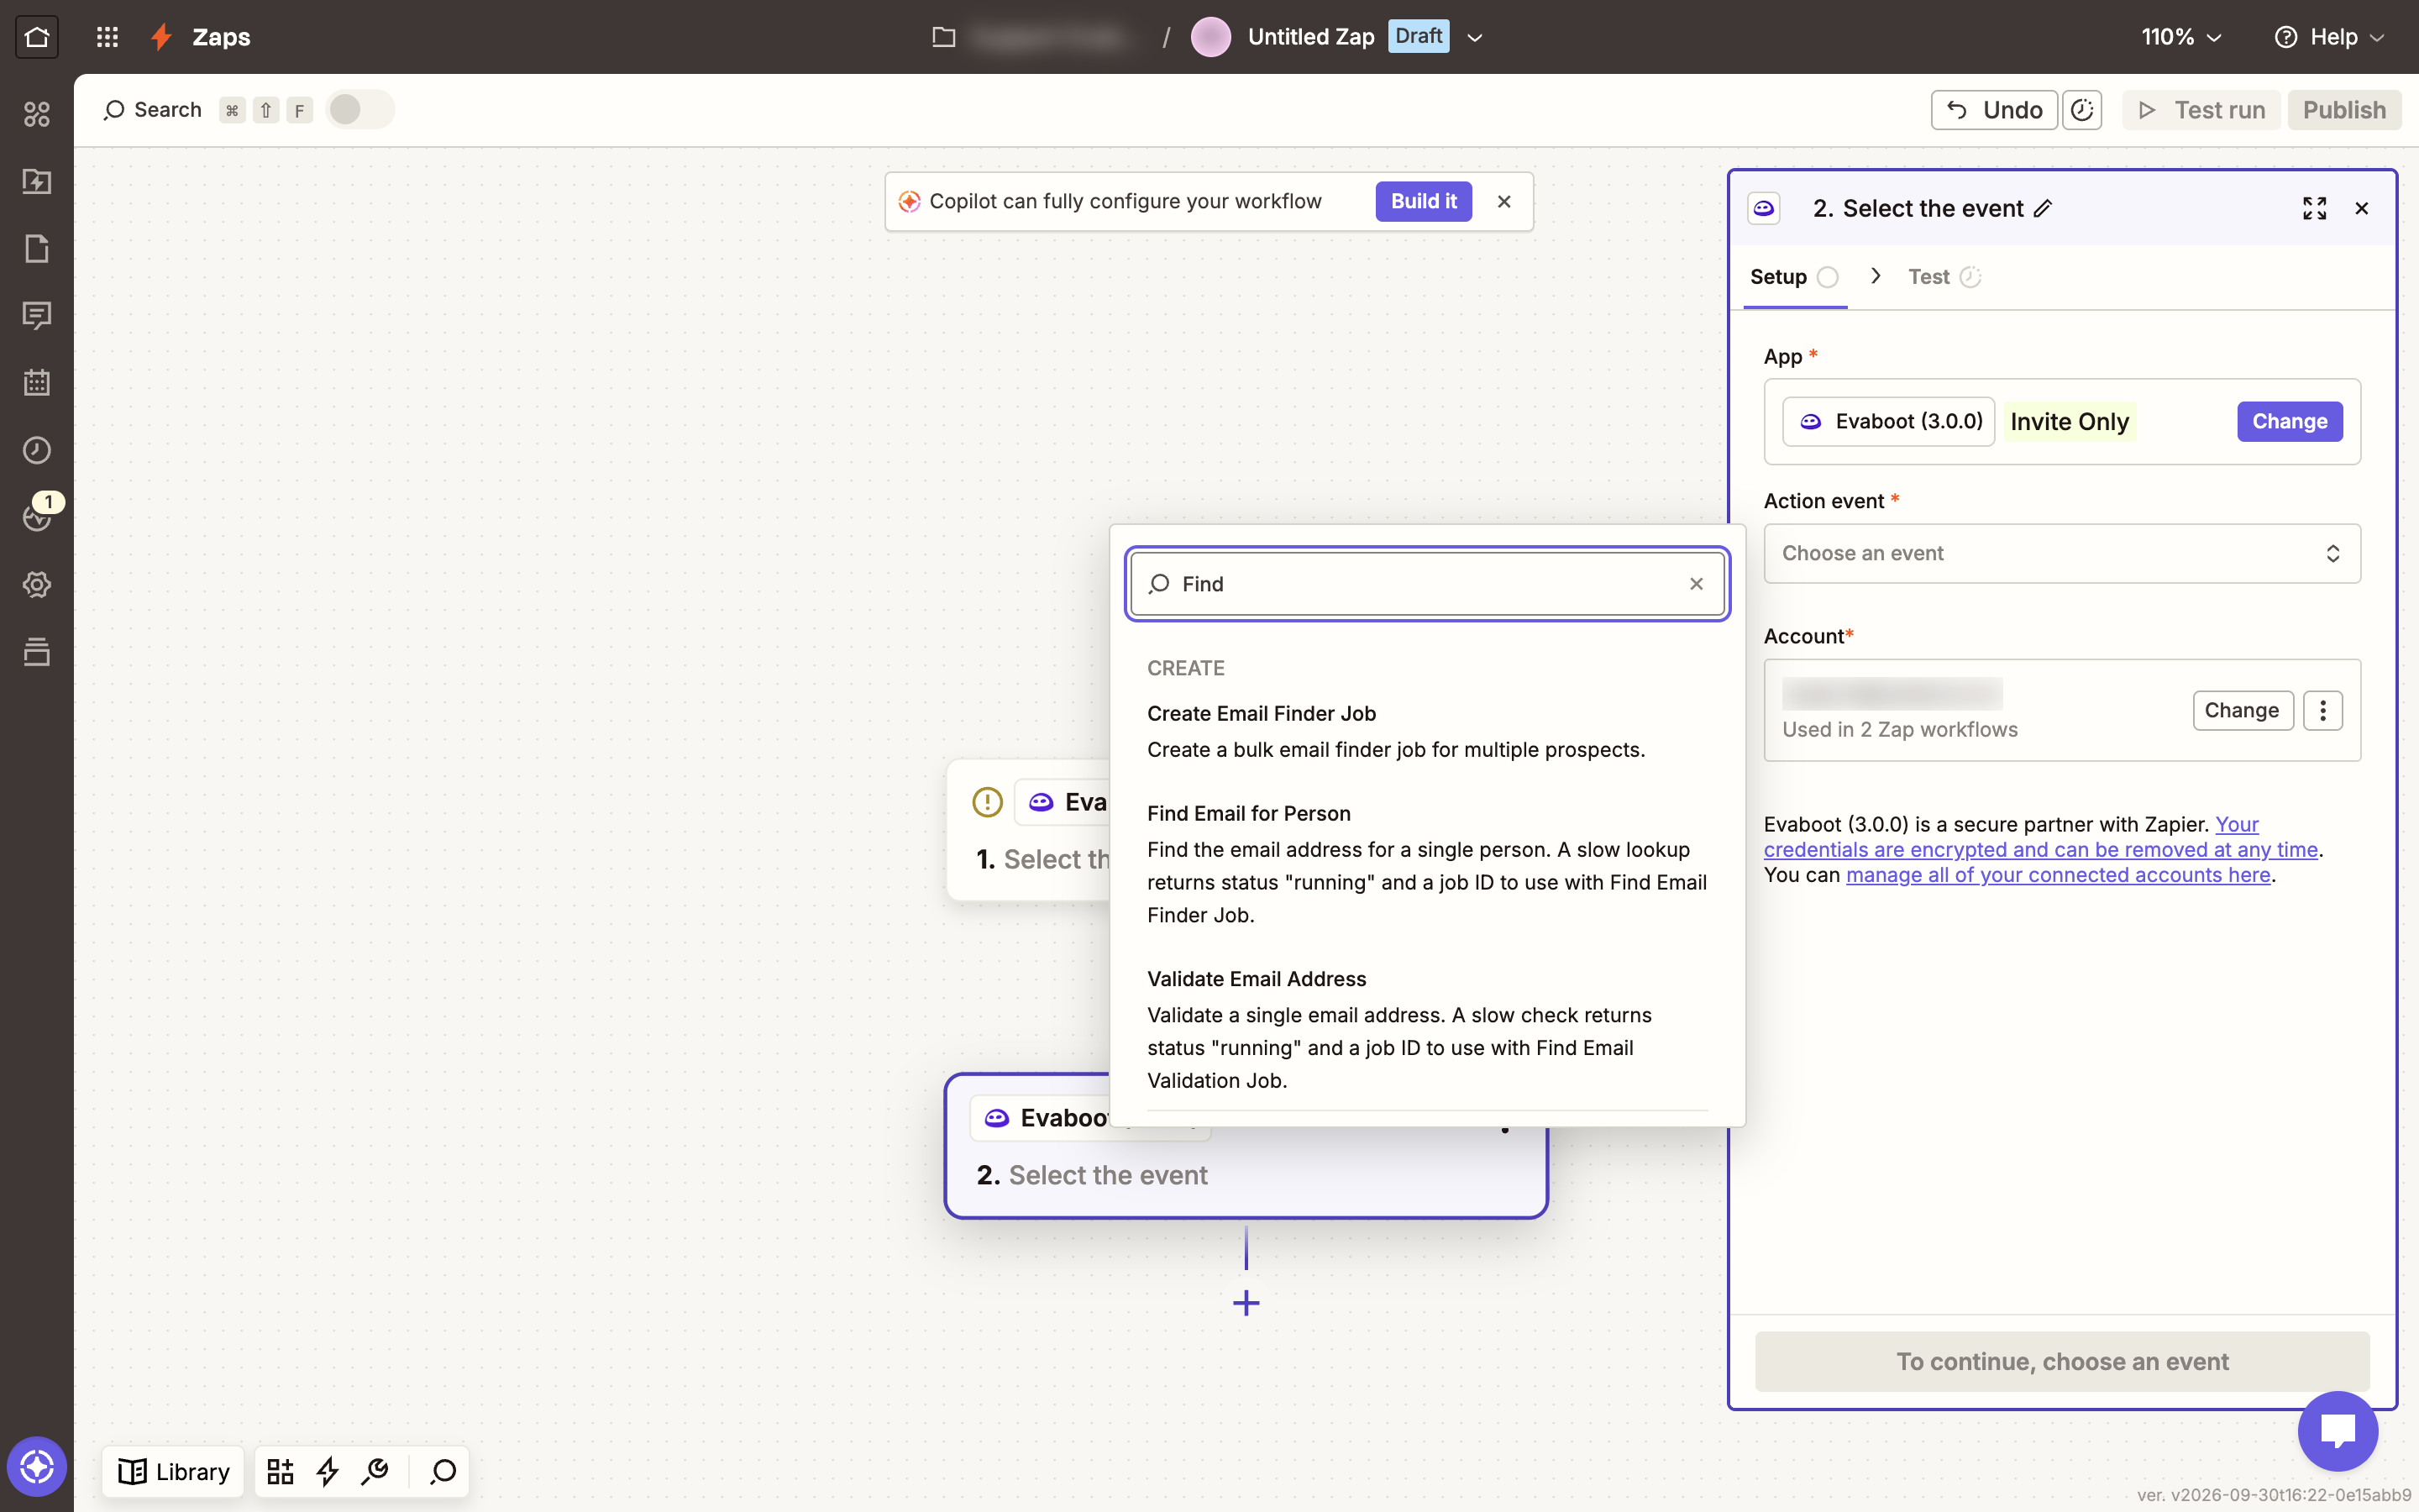Image resolution: width=2419 pixels, height=1512 pixels.
Task: Open the sidebar document page icon
Action: pyautogui.click(x=37, y=248)
